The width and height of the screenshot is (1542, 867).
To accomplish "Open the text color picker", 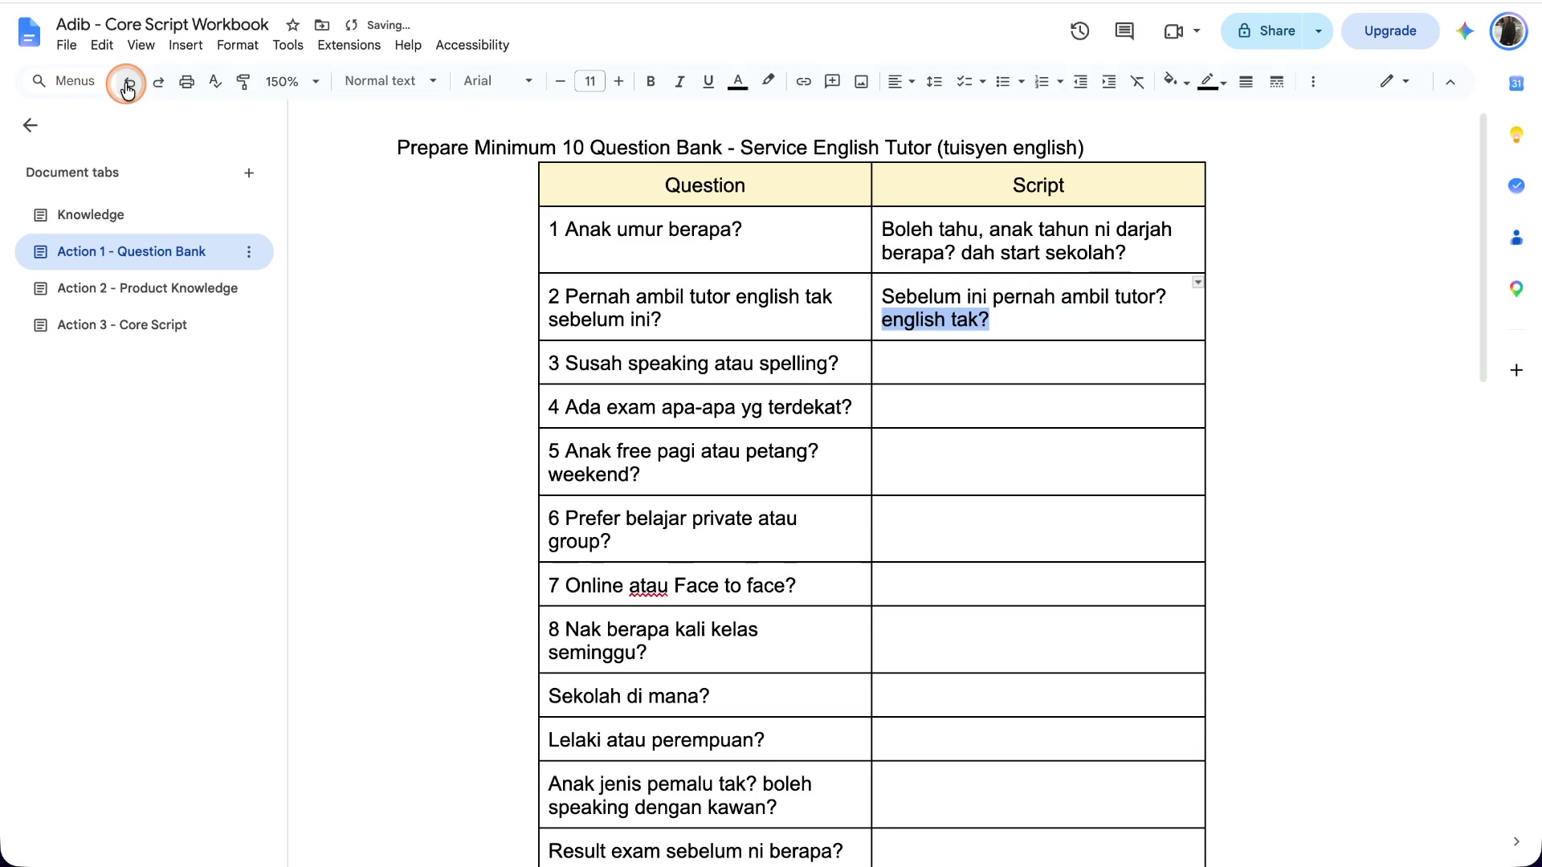I will (737, 82).
